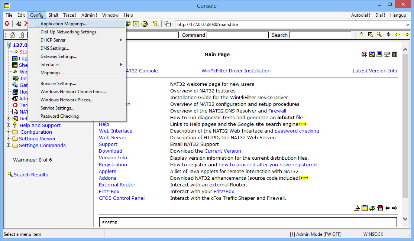Click the yellow diagonal up-left arrow icon
Image resolution: width=414 pixels, height=241 pixels.
click(x=371, y=35)
